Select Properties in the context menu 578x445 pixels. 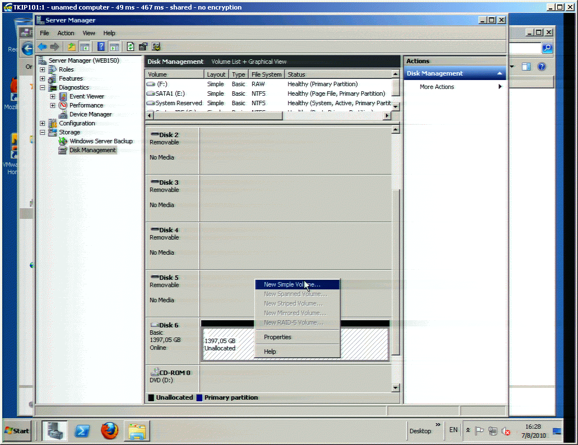coord(297,337)
